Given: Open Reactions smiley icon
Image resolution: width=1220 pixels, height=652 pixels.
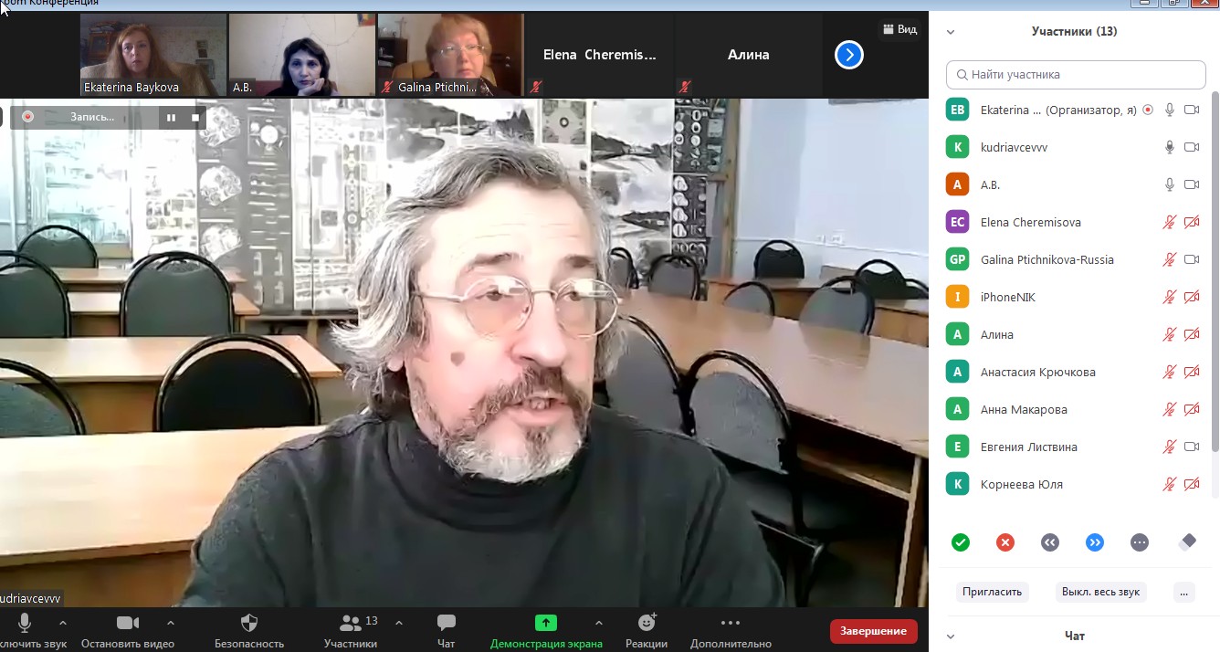Looking at the screenshot, I should [x=647, y=623].
